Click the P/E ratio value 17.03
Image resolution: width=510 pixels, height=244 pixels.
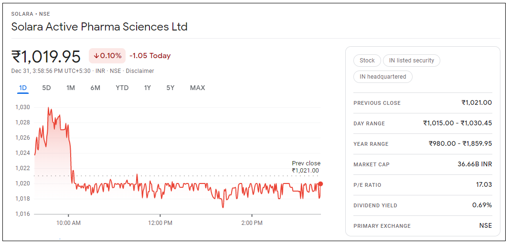click(484, 184)
